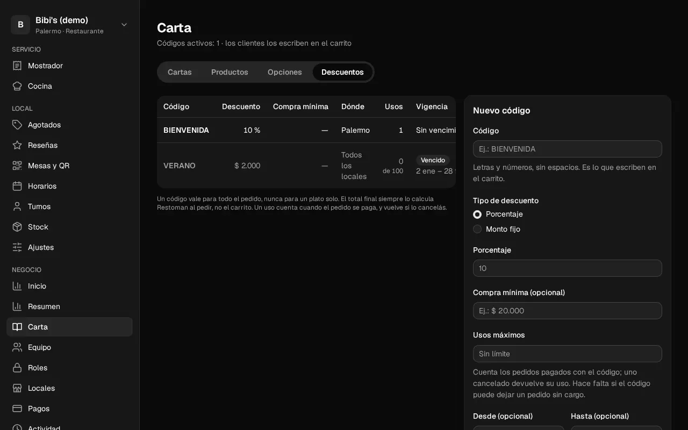
Task: Select the Porcentaje discount type
Action: tap(477, 214)
